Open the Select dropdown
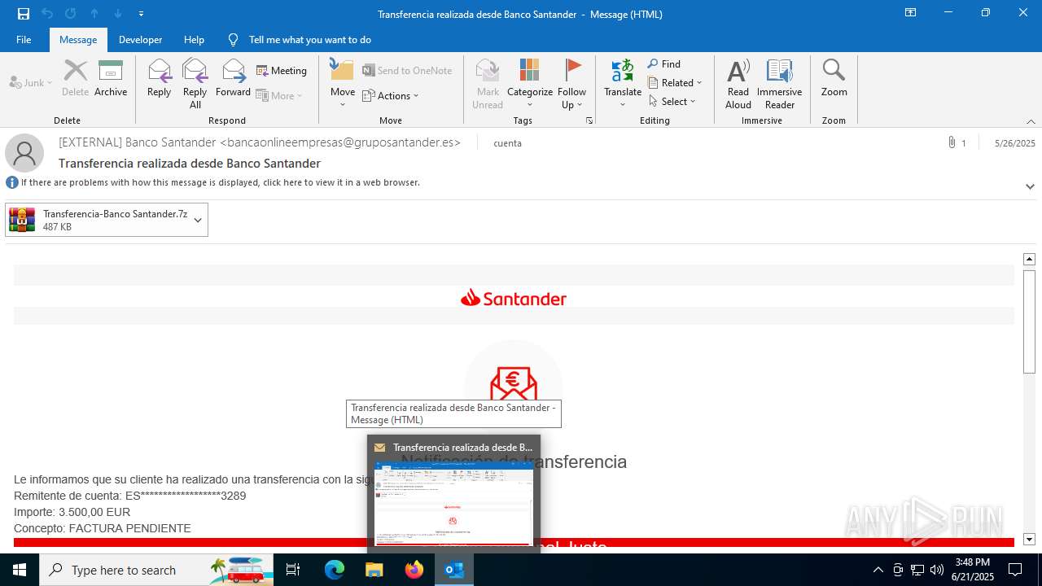Screen dimensions: 1042x586 pos(672,101)
